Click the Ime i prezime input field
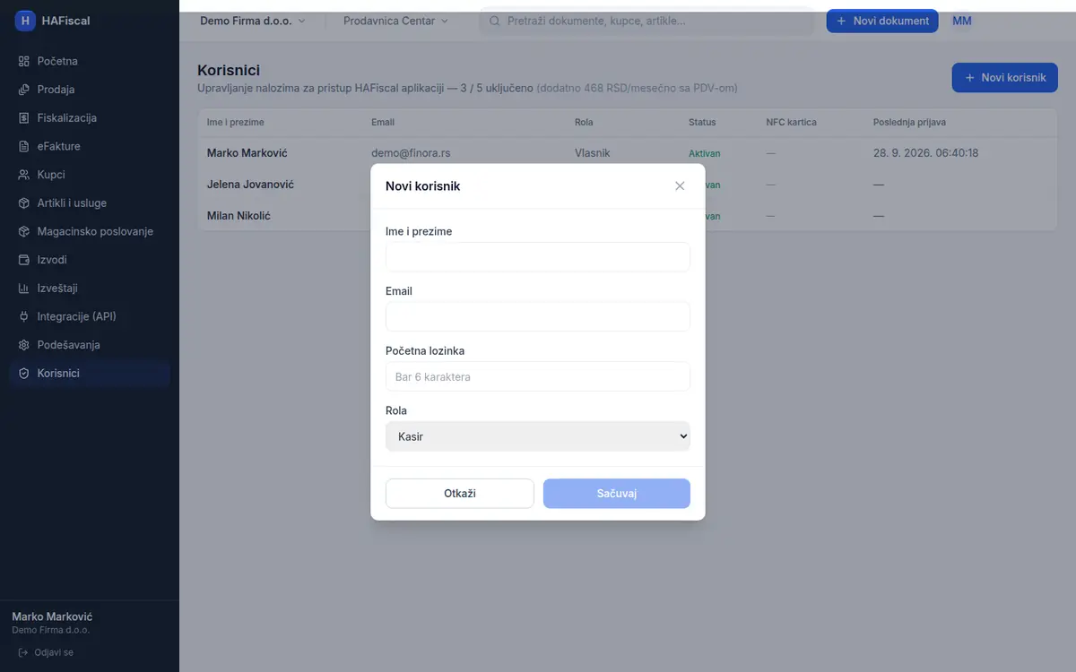This screenshot has width=1076, height=672. point(538,257)
